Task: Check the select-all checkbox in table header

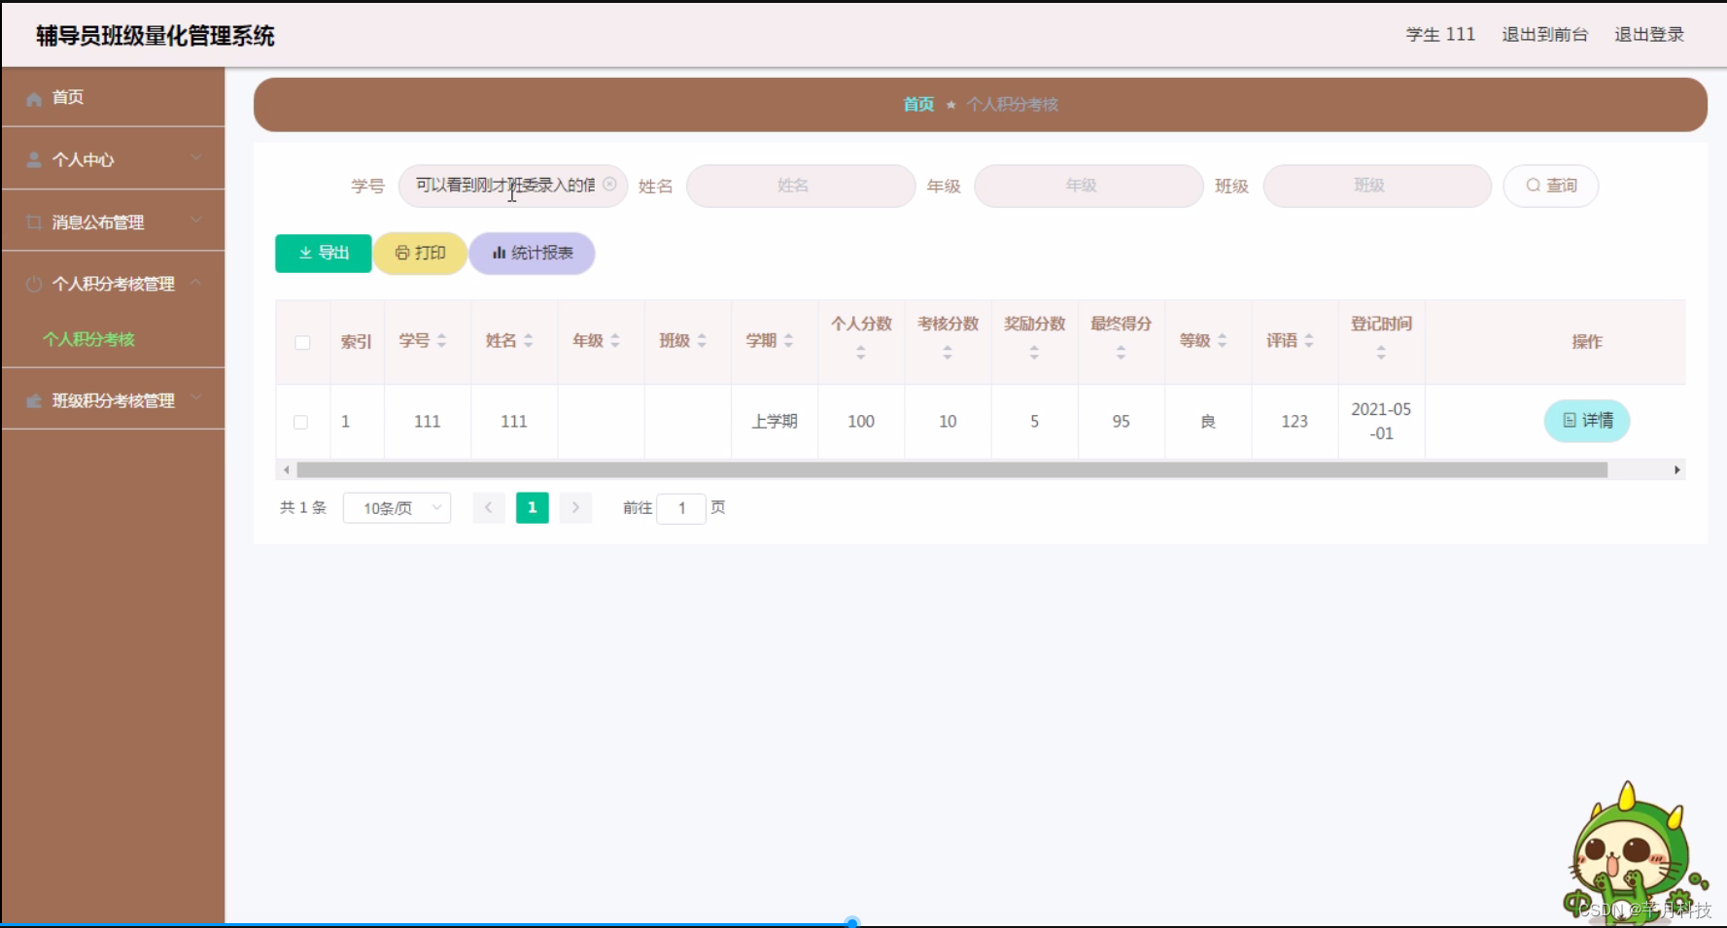Action: pyautogui.click(x=302, y=342)
